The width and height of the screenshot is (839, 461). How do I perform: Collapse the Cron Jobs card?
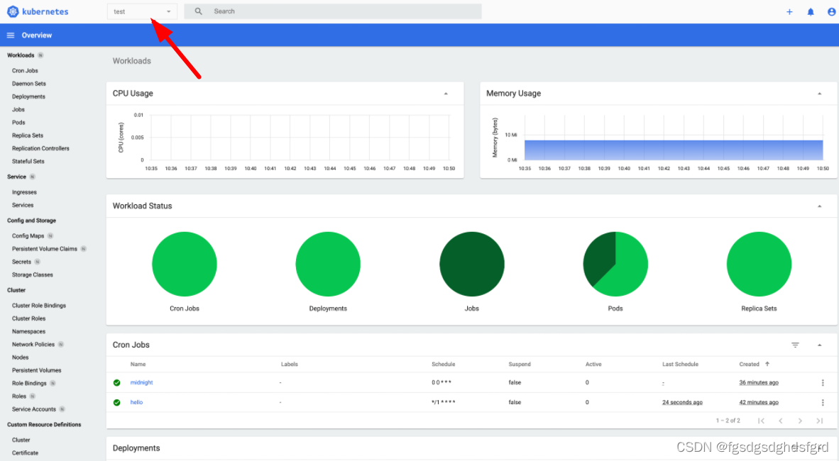[x=819, y=345]
